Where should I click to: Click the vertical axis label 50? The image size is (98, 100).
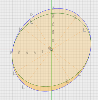pos(53,40)
